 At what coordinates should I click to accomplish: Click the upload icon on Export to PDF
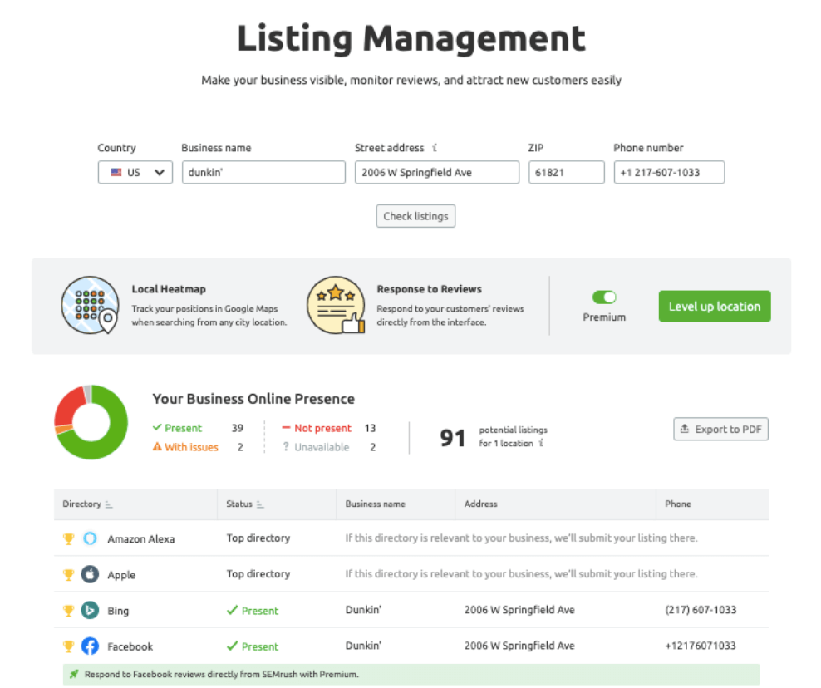click(685, 429)
